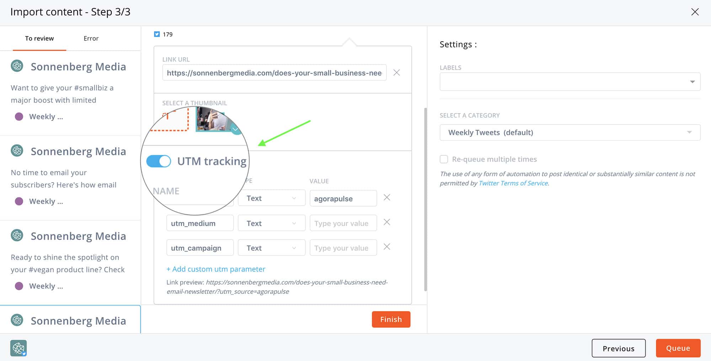711x361 pixels.
Task: Click the Sonnenberg Media avatar in the email subscribers post
Action: point(17,151)
